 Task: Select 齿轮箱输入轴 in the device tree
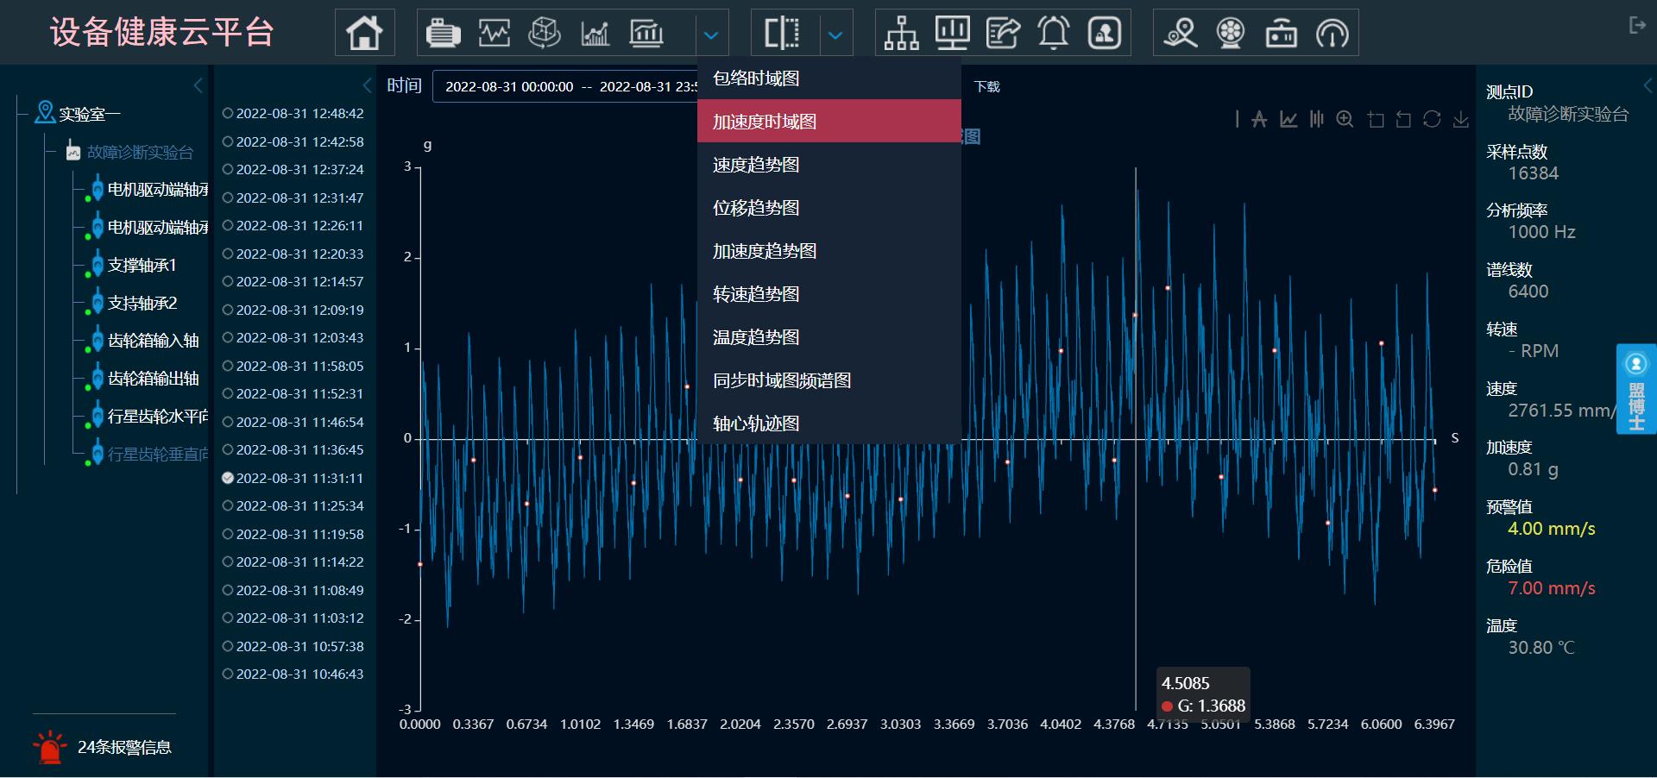[x=153, y=341]
